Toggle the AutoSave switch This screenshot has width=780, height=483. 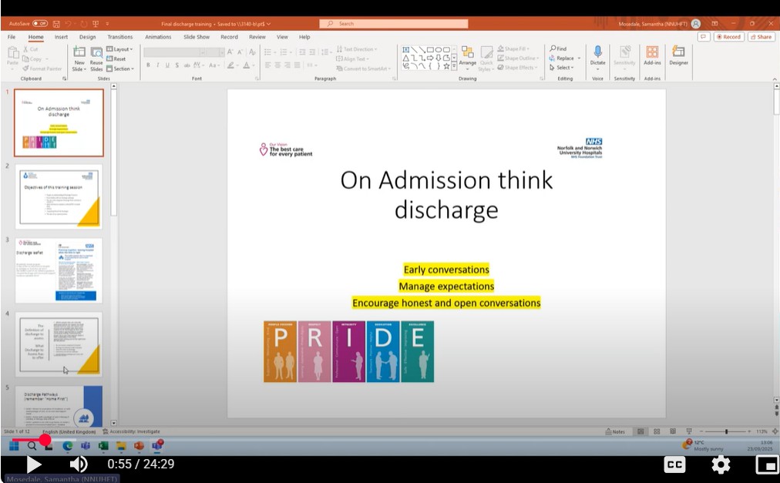pyautogui.click(x=39, y=24)
